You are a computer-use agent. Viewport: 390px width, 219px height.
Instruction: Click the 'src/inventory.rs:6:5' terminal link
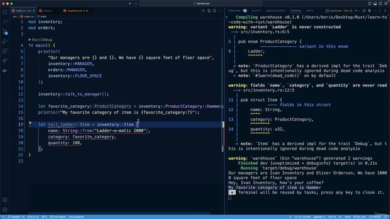[265, 32]
